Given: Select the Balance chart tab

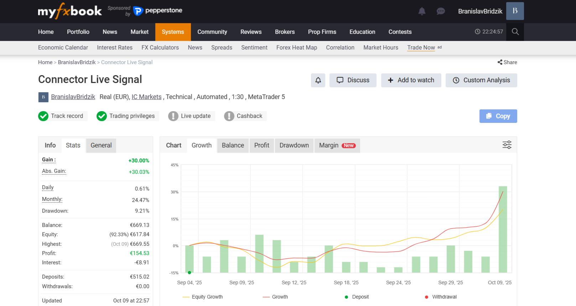Looking at the screenshot, I should pyautogui.click(x=233, y=145).
